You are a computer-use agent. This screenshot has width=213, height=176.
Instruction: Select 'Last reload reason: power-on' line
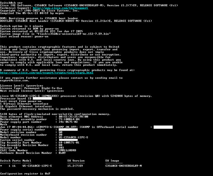[x=24, y=36]
